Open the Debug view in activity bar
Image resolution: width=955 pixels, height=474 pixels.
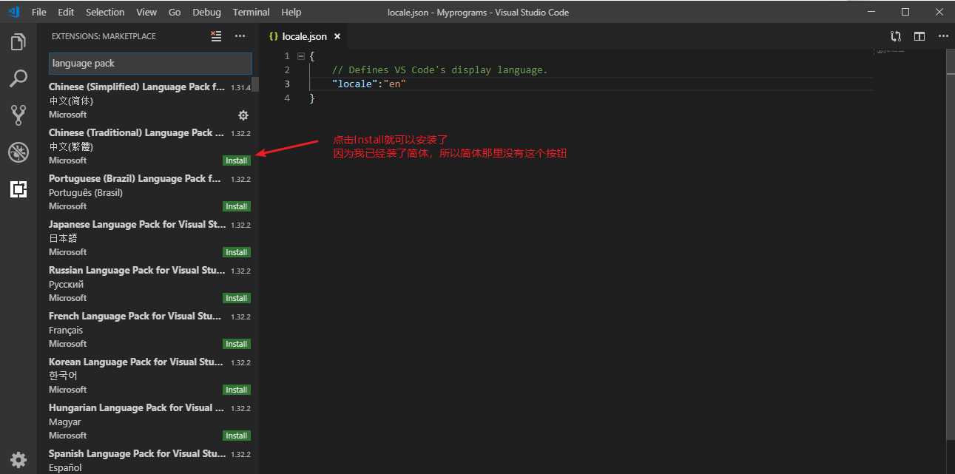tap(18, 152)
